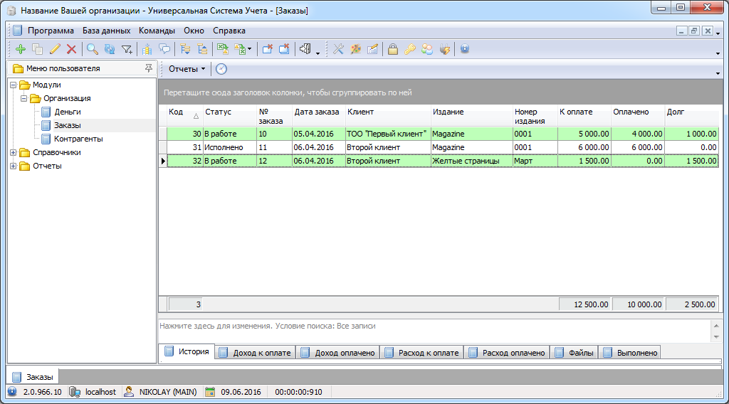Click the golden key password icon
The image size is (729, 404).
pos(409,49)
